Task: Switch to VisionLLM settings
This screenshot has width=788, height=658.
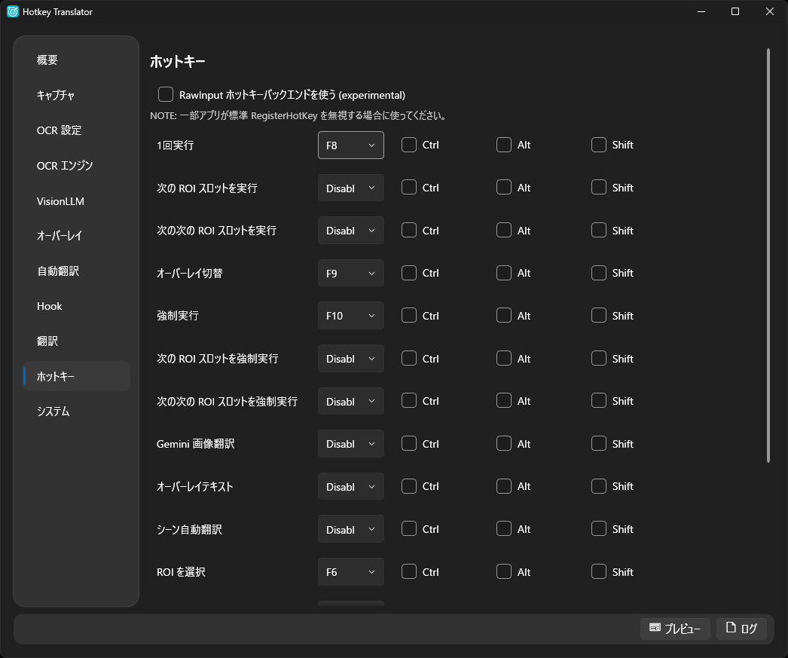Action: [x=76, y=201]
